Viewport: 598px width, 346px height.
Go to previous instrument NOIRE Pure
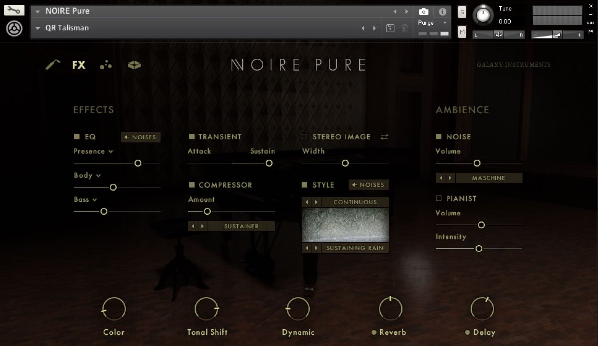tap(395, 11)
